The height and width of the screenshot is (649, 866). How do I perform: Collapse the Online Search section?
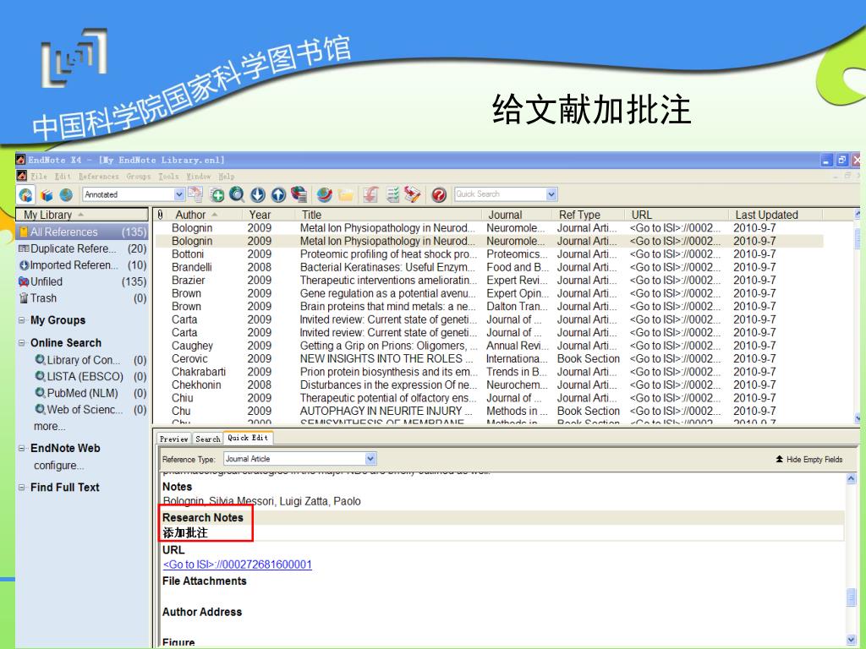click(22, 343)
